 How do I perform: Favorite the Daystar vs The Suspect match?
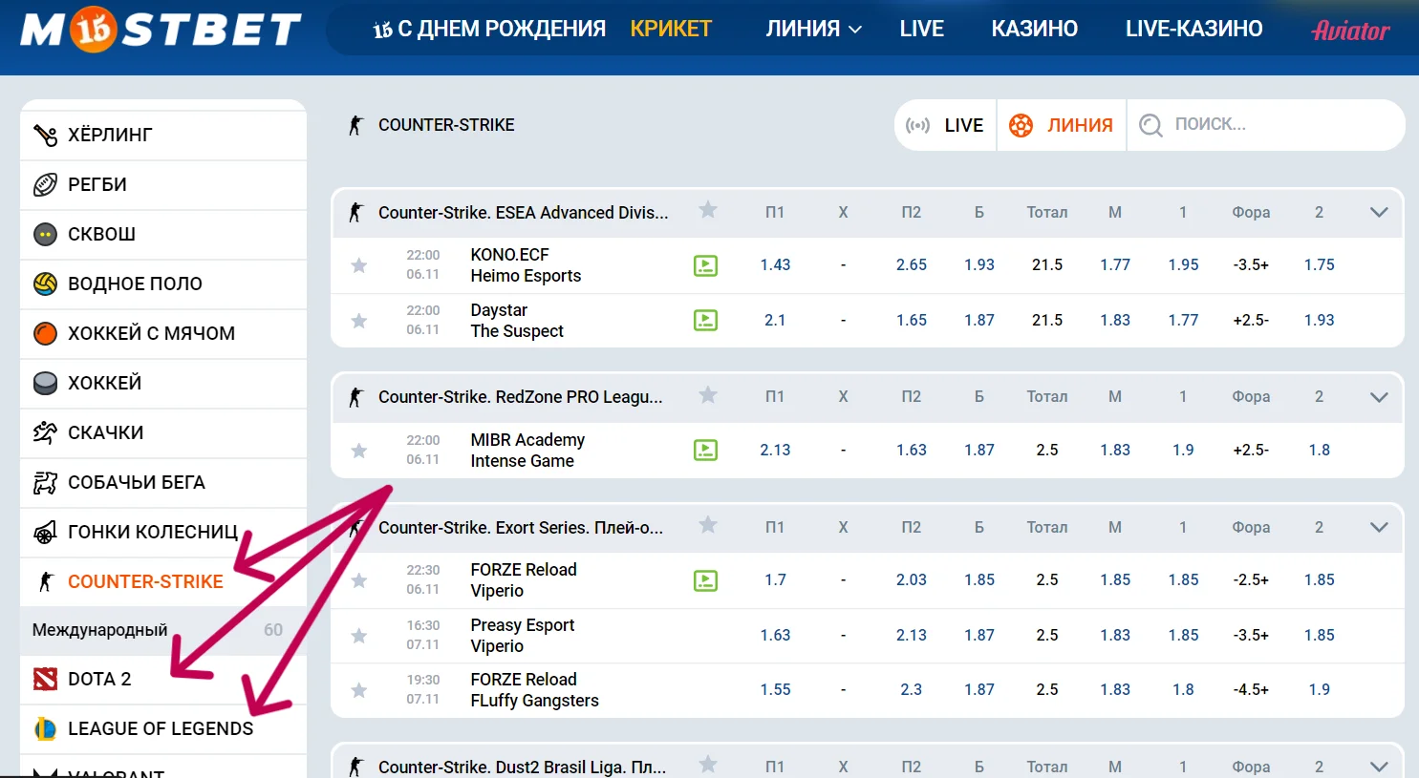coord(359,321)
